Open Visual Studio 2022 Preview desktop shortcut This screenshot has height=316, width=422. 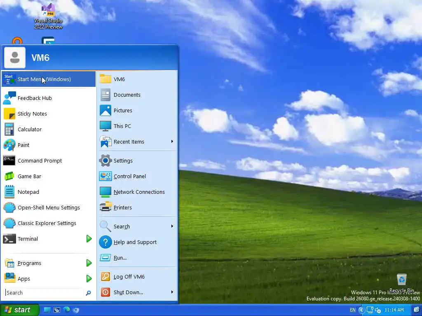click(48, 16)
